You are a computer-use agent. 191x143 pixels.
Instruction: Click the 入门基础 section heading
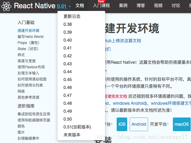pyautogui.click(x=26, y=22)
